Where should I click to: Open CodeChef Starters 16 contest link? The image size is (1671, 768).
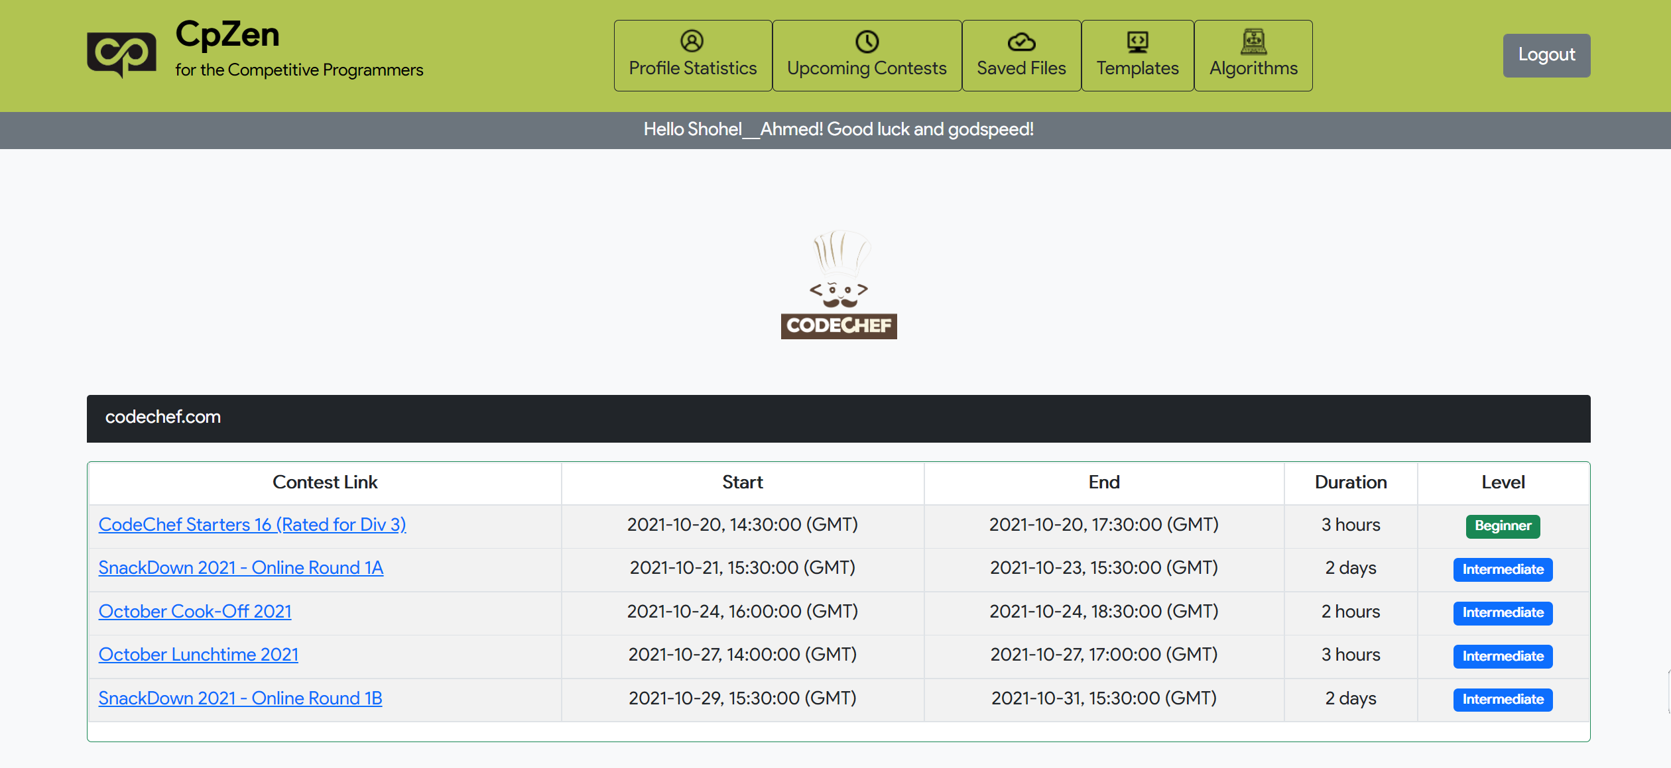coord(252,524)
